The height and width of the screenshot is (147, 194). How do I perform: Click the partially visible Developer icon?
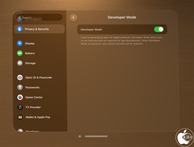pyautogui.click(x=20, y=130)
